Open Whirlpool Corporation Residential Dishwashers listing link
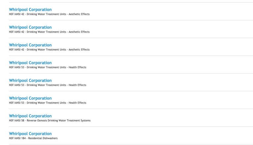Screen dimensions: 253x145 [30, 134]
